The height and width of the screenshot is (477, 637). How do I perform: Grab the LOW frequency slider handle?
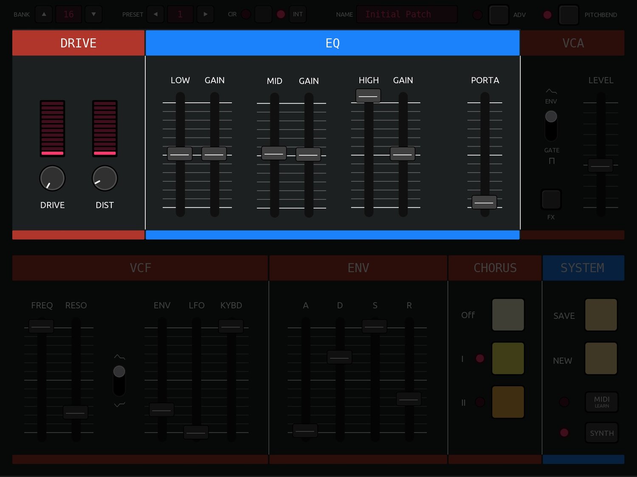pos(180,154)
